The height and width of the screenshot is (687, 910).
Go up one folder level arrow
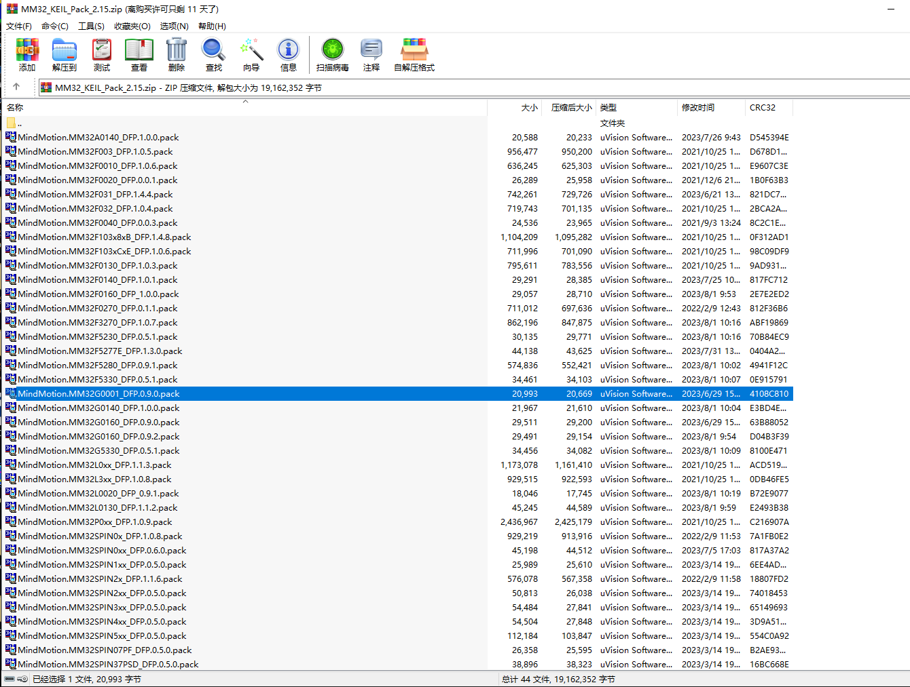coord(16,87)
